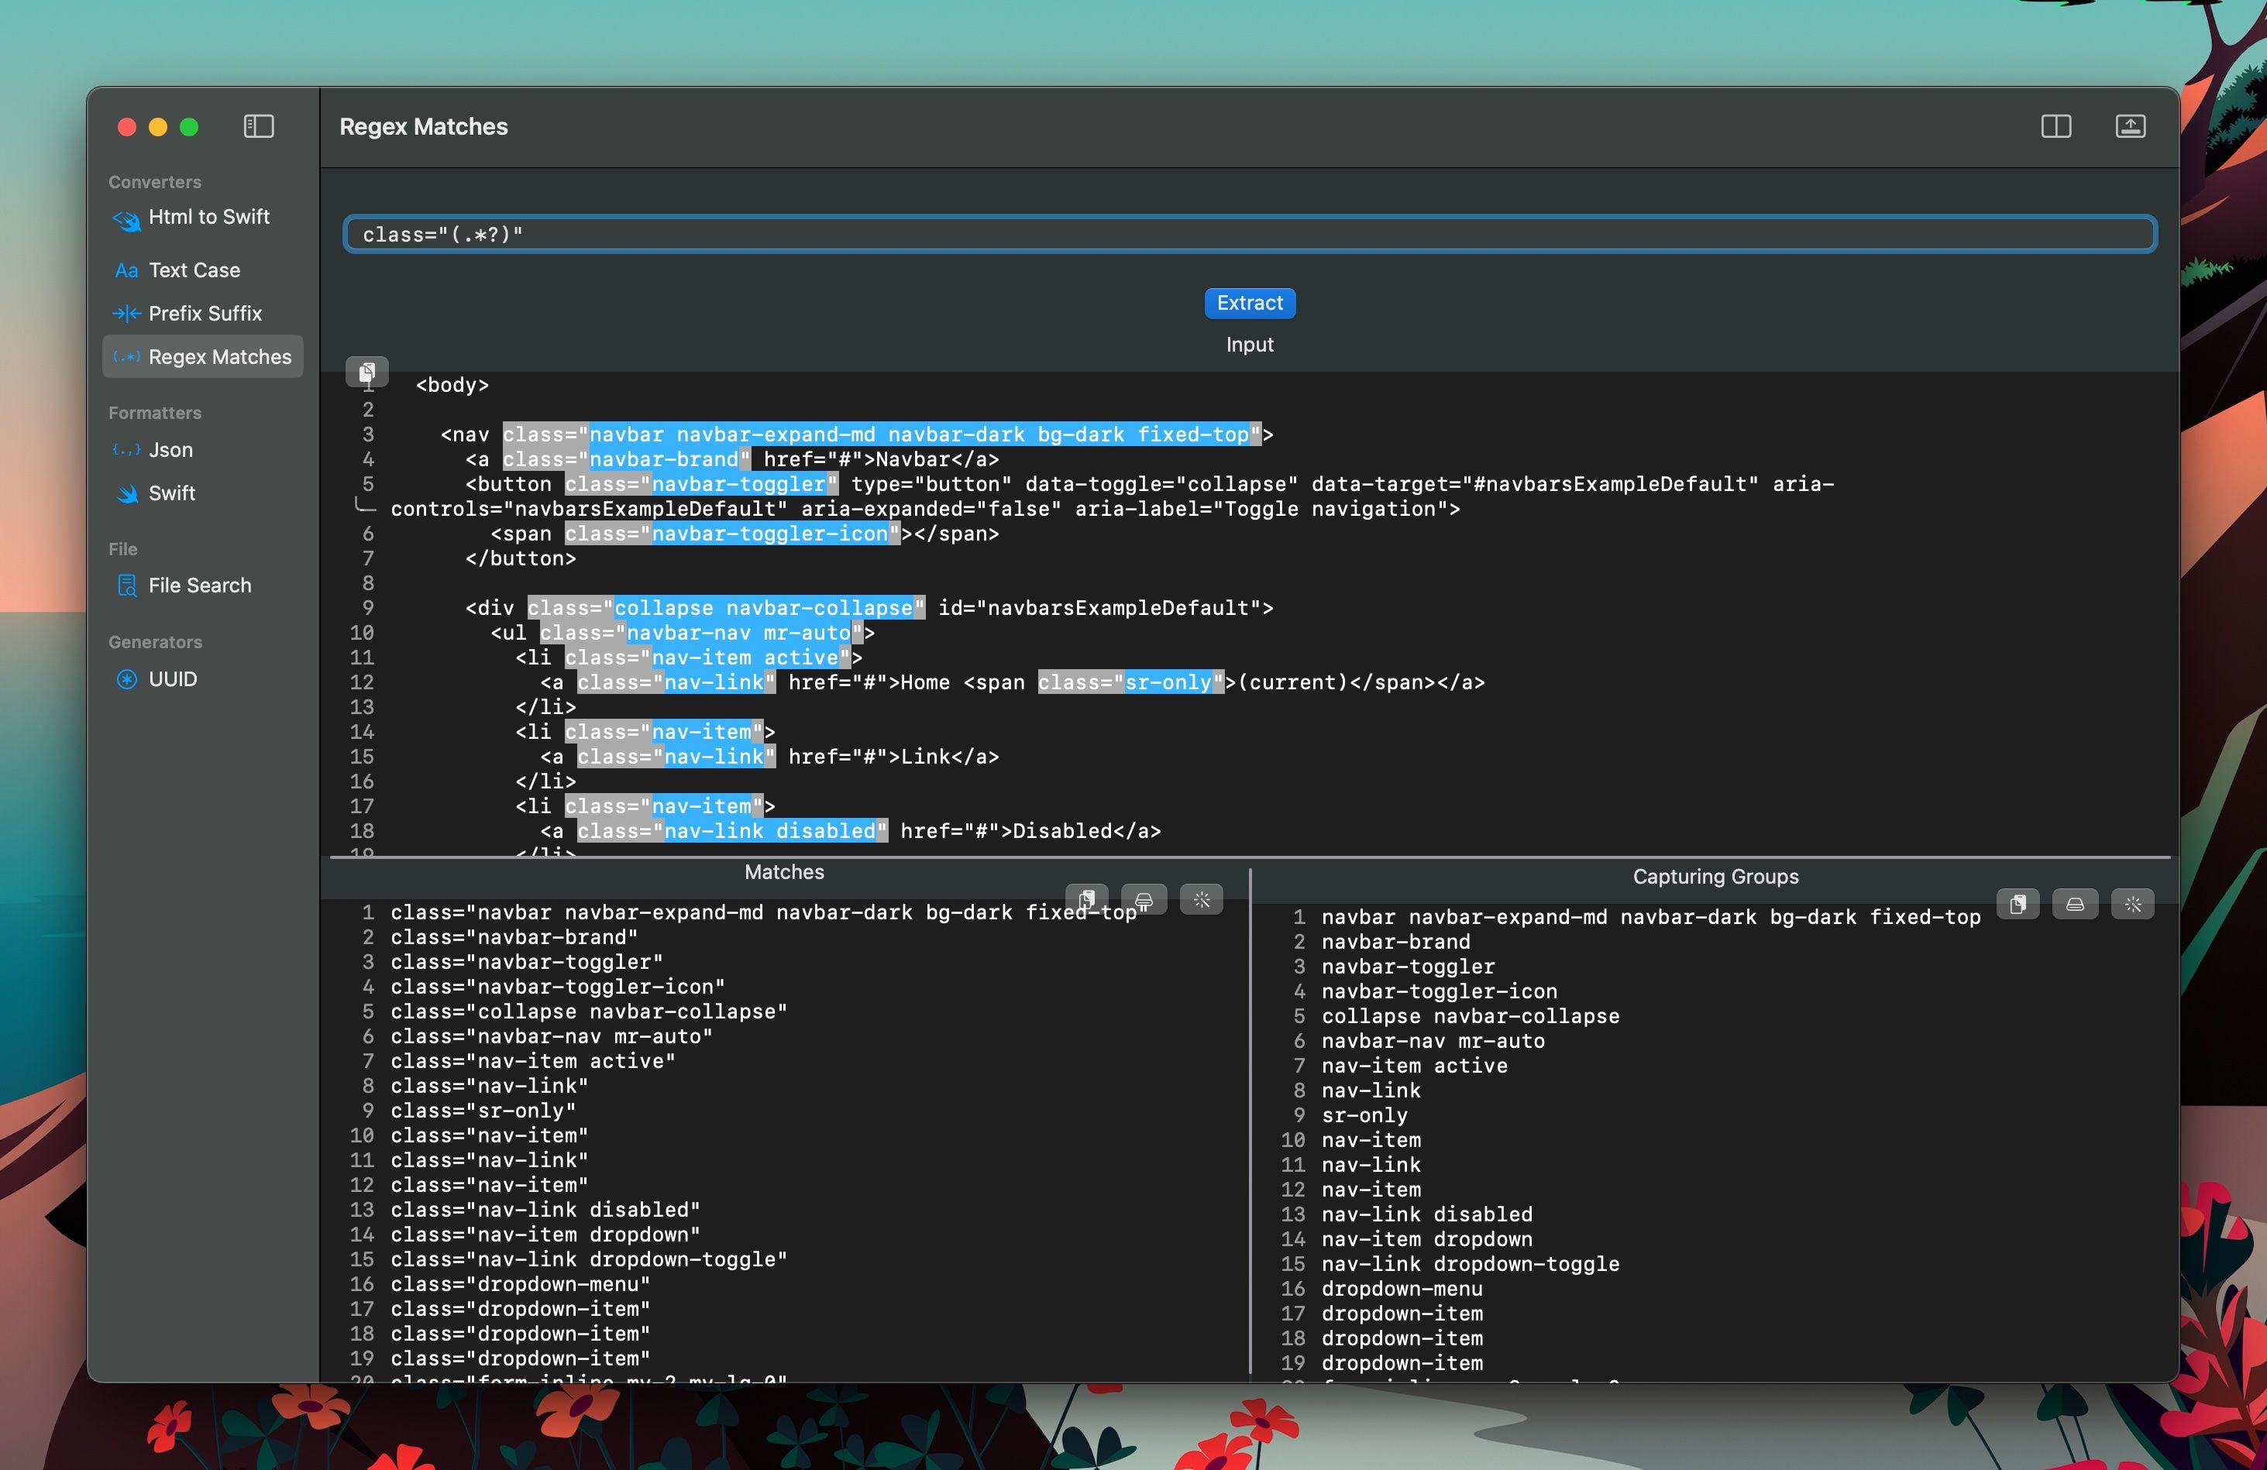Click the Regex Matches window title
The height and width of the screenshot is (1470, 2267).
tap(424, 126)
